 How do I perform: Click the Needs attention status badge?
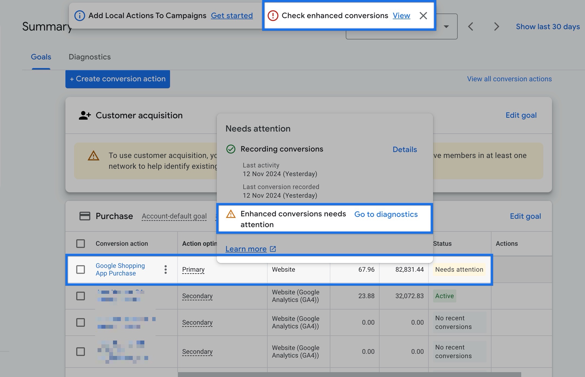tap(459, 270)
